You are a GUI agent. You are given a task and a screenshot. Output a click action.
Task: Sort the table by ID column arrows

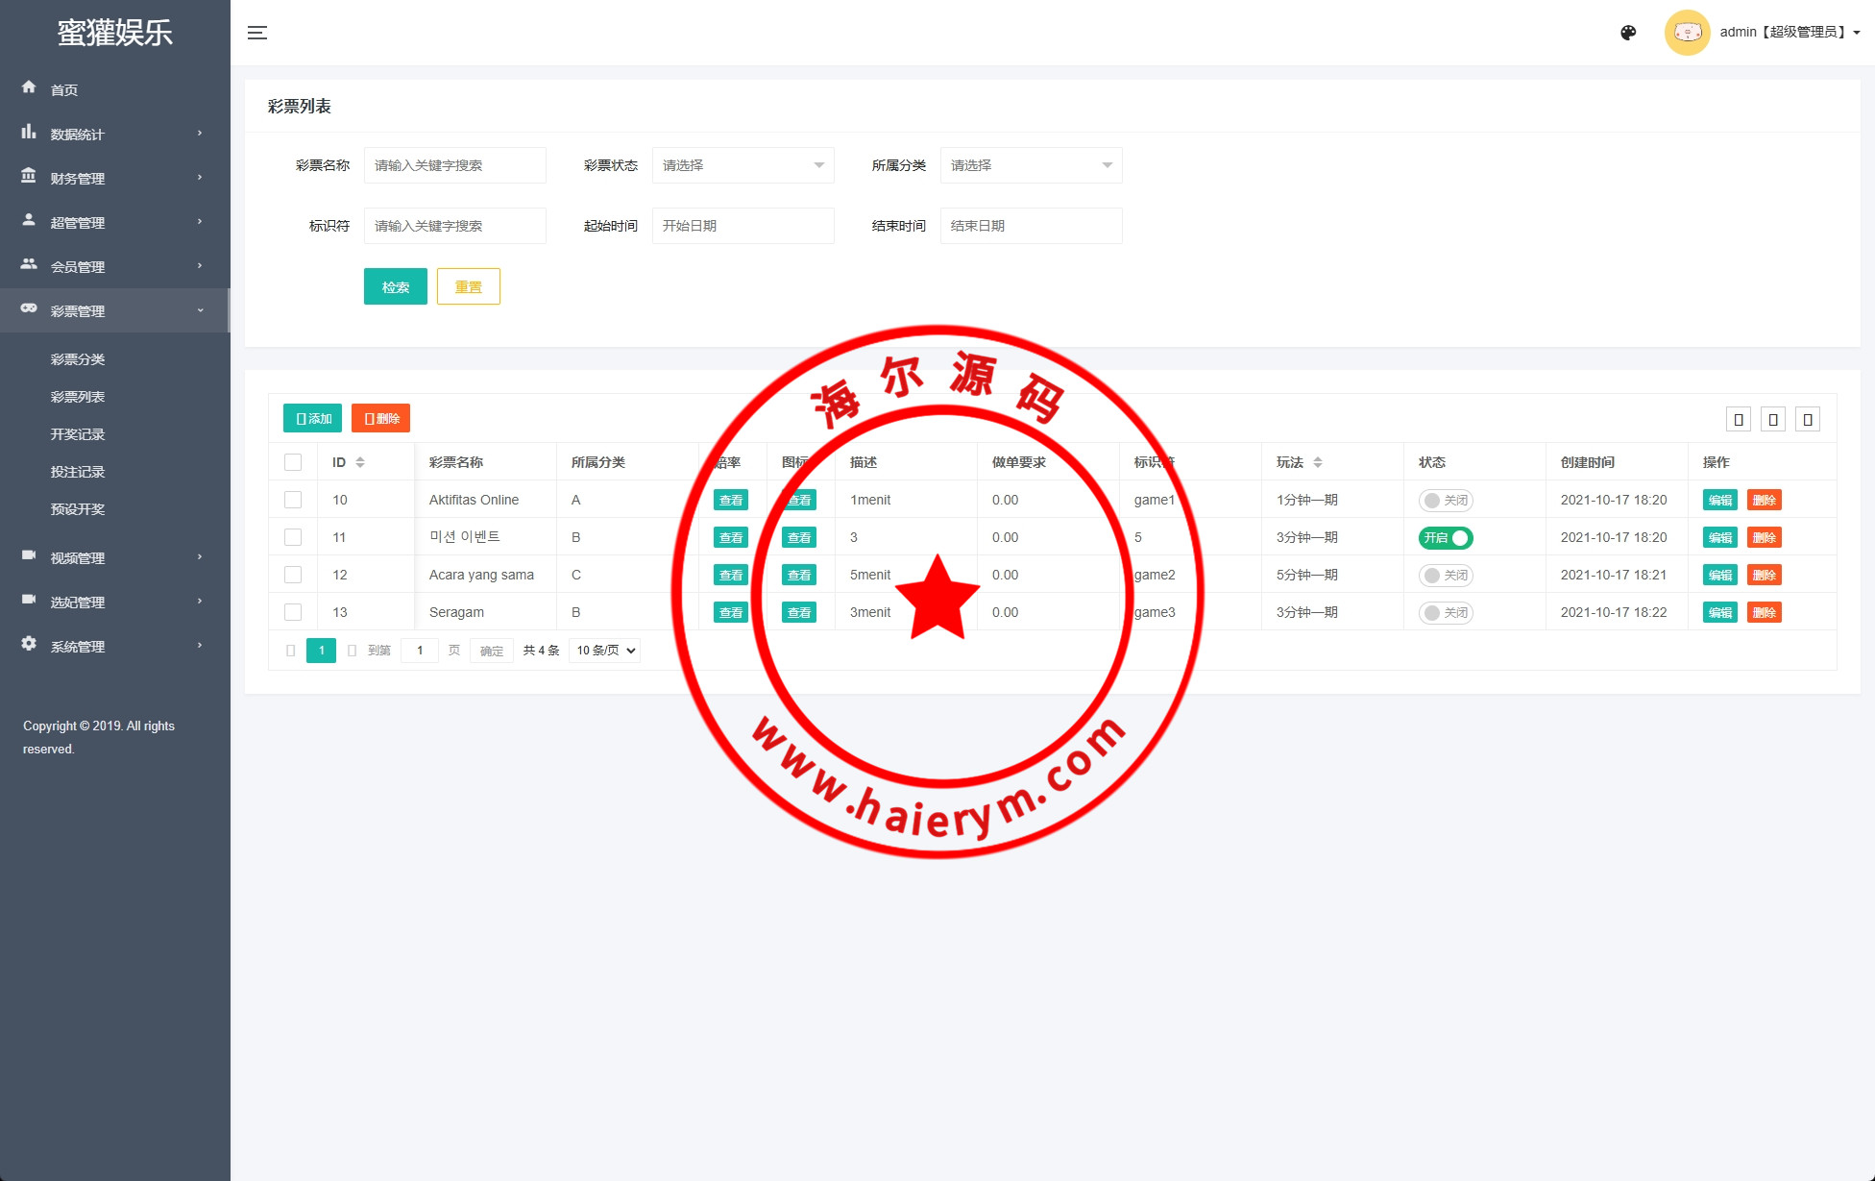point(360,462)
